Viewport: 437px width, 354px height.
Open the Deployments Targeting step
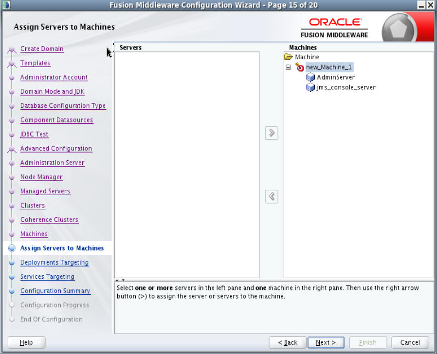(55, 263)
